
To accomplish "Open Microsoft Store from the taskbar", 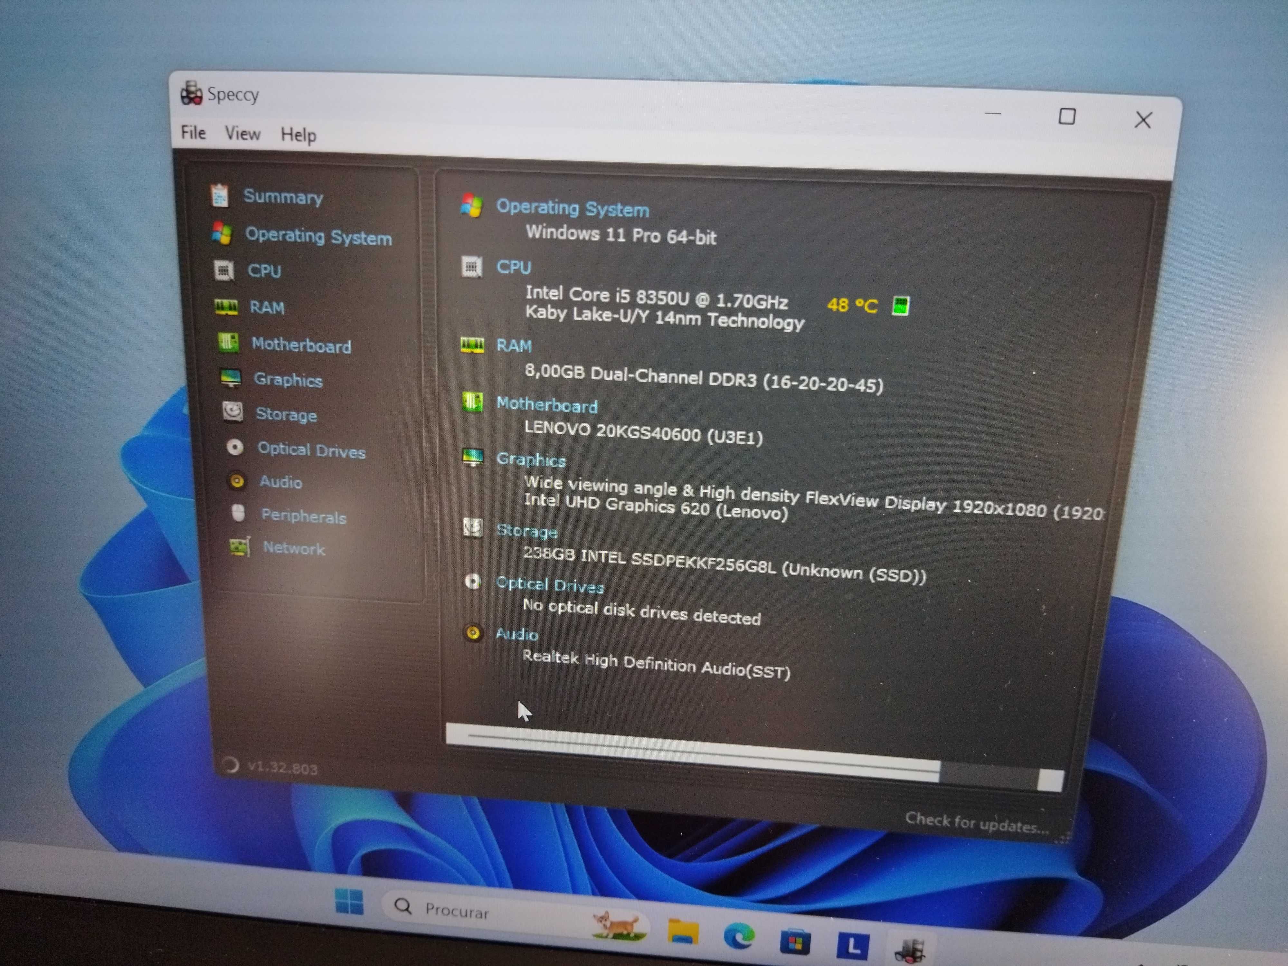I will [x=795, y=942].
